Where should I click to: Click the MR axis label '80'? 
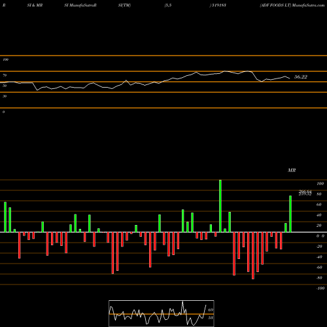319,194
